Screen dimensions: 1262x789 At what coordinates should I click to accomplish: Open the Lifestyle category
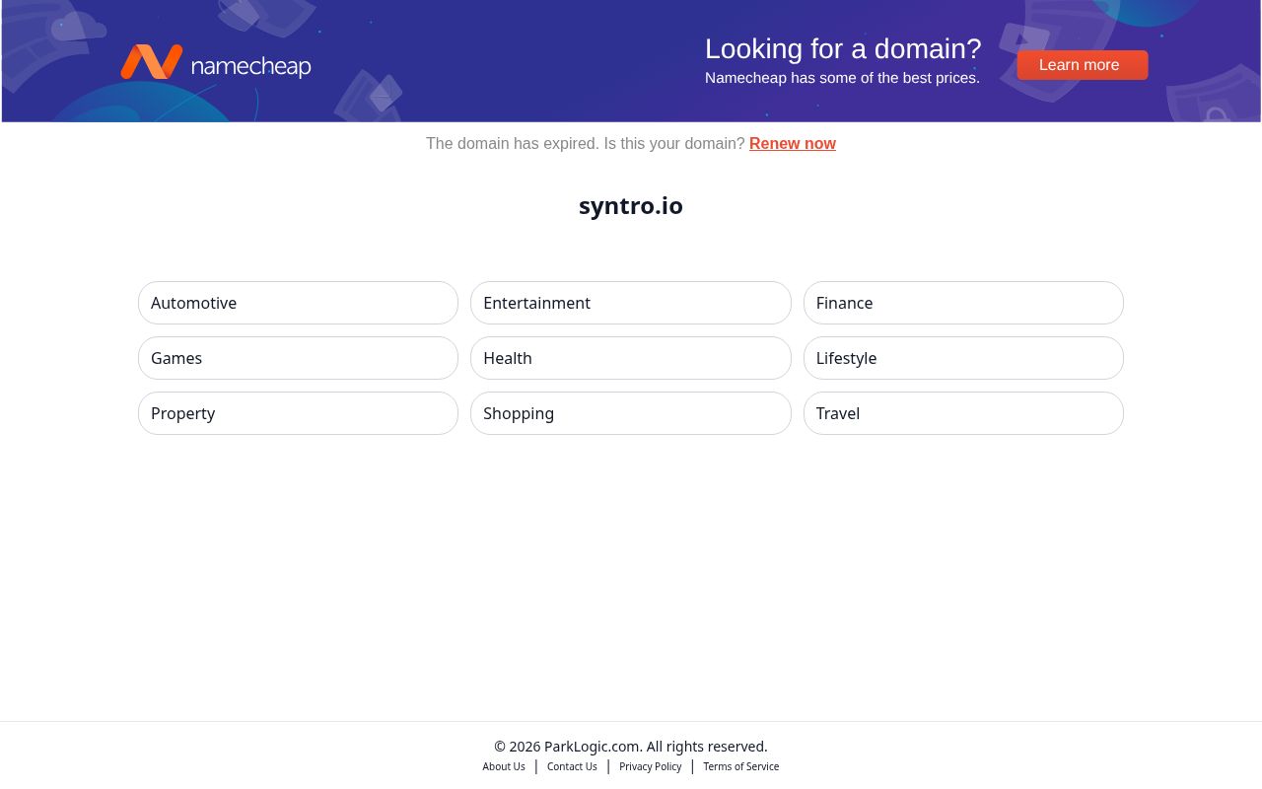pyautogui.click(x=963, y=358)
